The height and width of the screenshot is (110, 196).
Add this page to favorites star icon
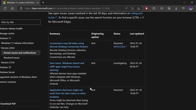[x=138, y=8]
